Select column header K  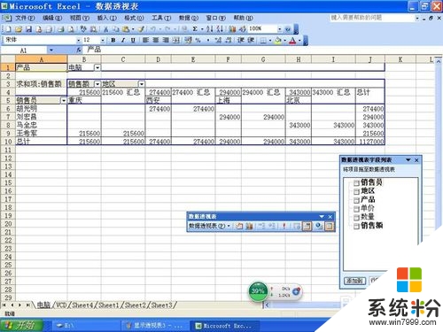click(400, 59)
